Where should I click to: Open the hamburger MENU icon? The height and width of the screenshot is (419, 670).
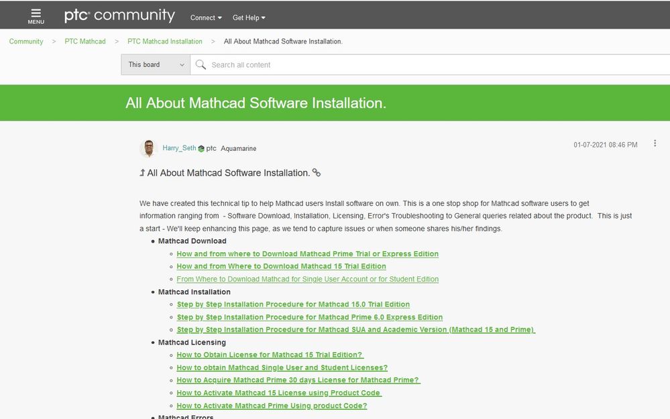tap(36, 15)
